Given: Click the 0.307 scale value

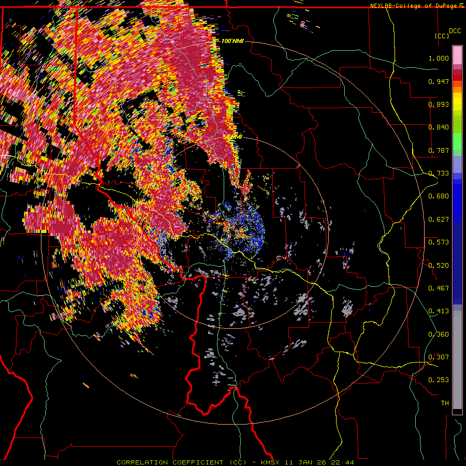Looking at the screenshot, I should pos(439,357).
